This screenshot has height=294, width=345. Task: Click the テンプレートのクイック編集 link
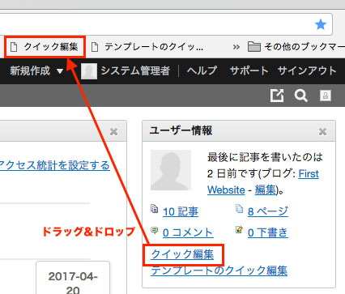pos(219,271)
